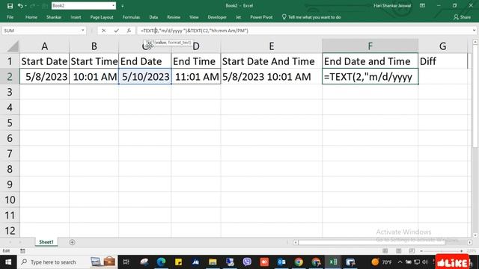The width and height of the screenshot is (479, 269).
Task: Click the Tell me what you want to do box
Action: click(x=311, y=17)
